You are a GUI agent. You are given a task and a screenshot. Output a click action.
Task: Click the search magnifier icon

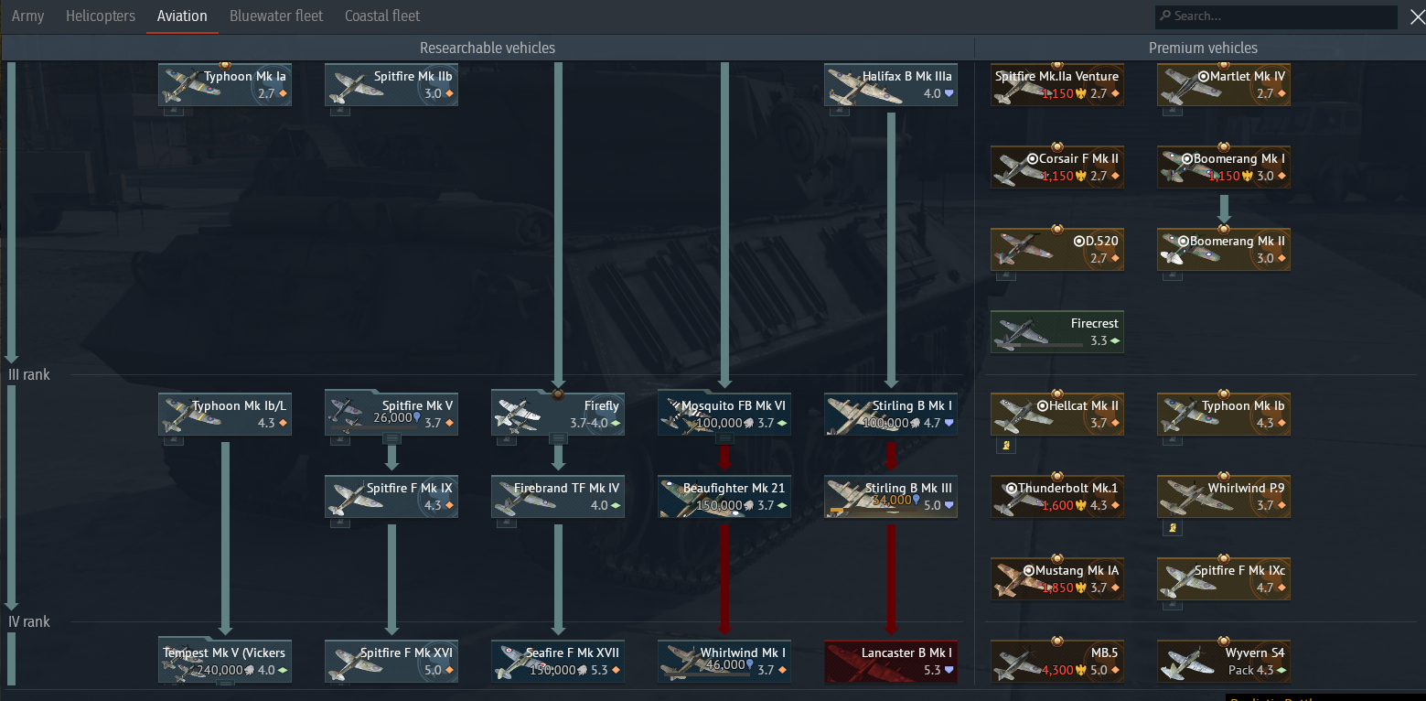click(x=1165, y=16)
